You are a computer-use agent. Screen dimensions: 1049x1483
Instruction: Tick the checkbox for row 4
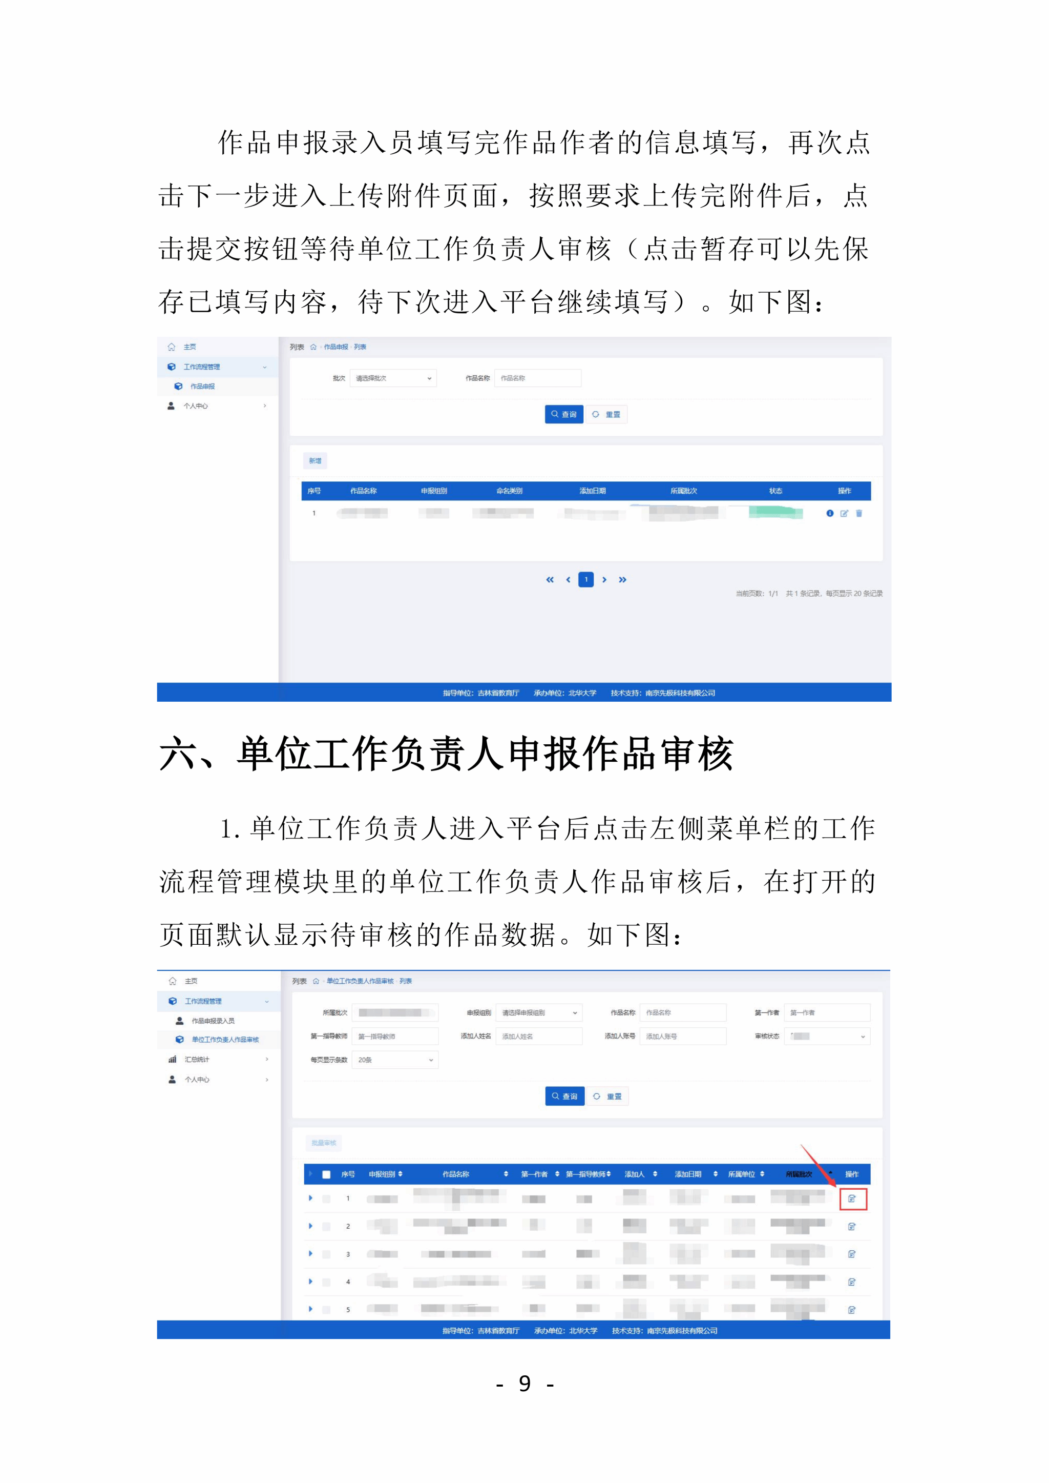(x=326, y=1282)
